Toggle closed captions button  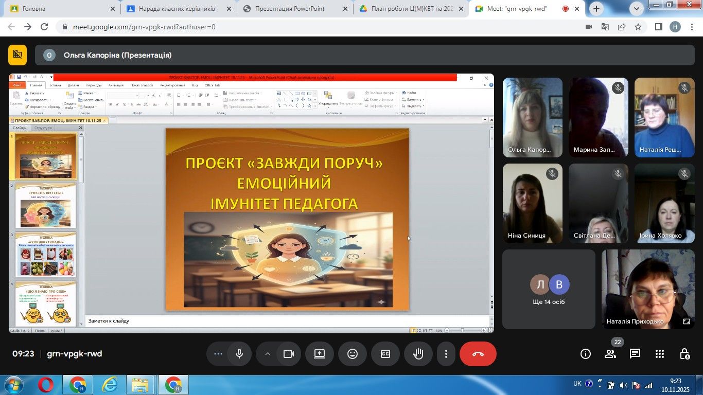[385, 354]
